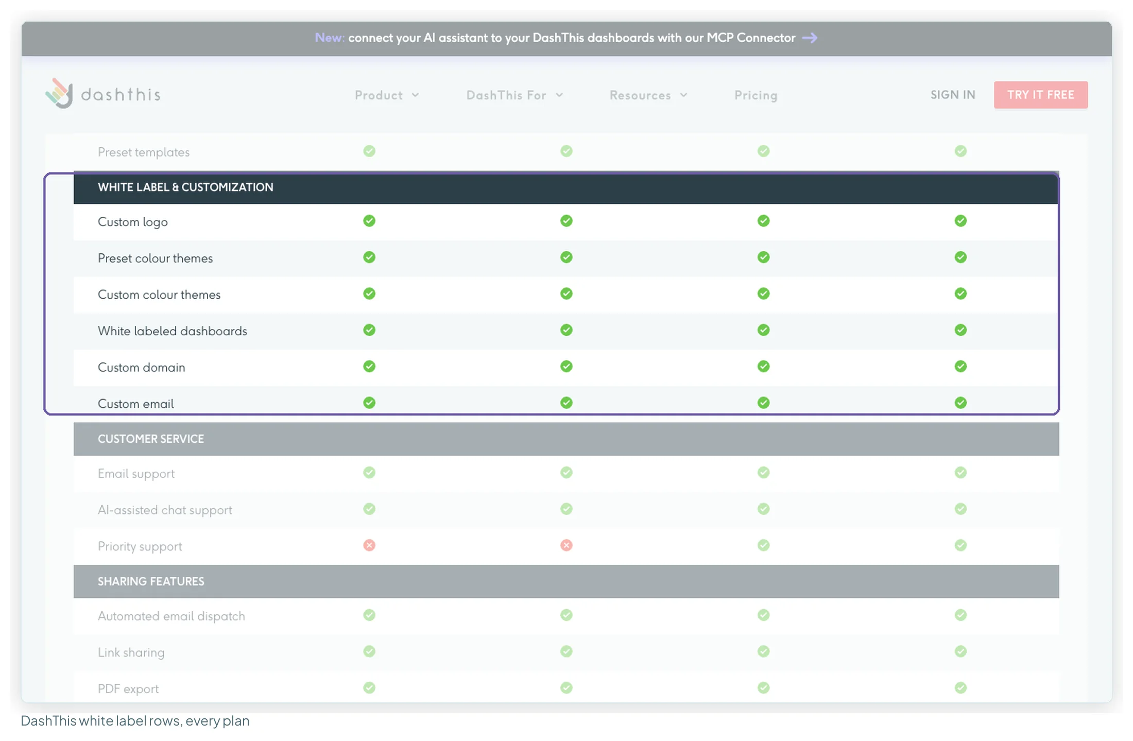Click the Custom domain row label
Viewport: 1133px width, 741px height.
(142, 368)
